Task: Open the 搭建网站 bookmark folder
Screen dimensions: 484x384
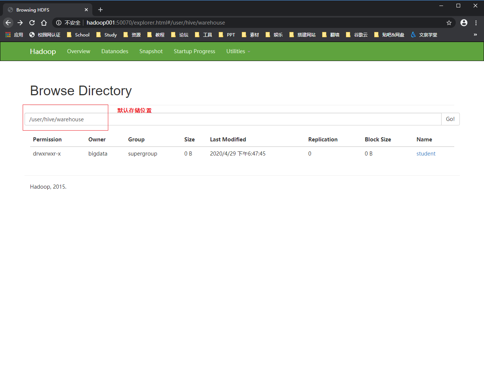Action: pos(302,35)
